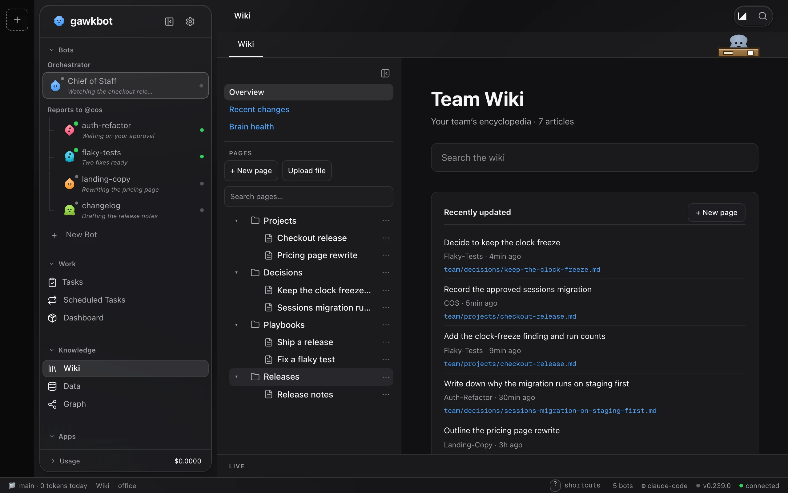Open Brain health
The image size is (788, 493).
(251, 127)
